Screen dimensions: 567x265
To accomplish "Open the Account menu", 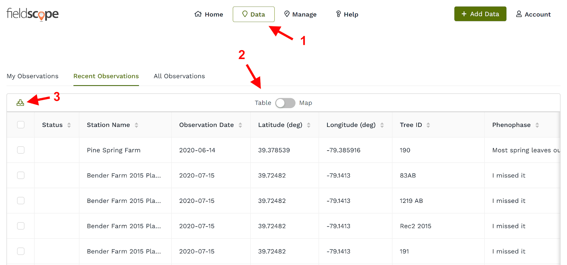I will (533, 14).
